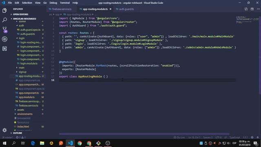
Task: Open the Search view in the activity bar
Action: (4, 20)
